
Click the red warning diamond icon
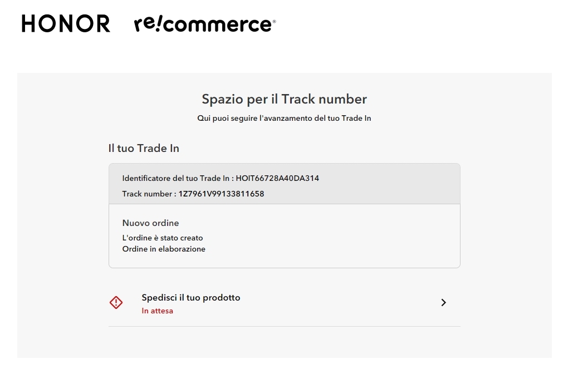[116, 302]
